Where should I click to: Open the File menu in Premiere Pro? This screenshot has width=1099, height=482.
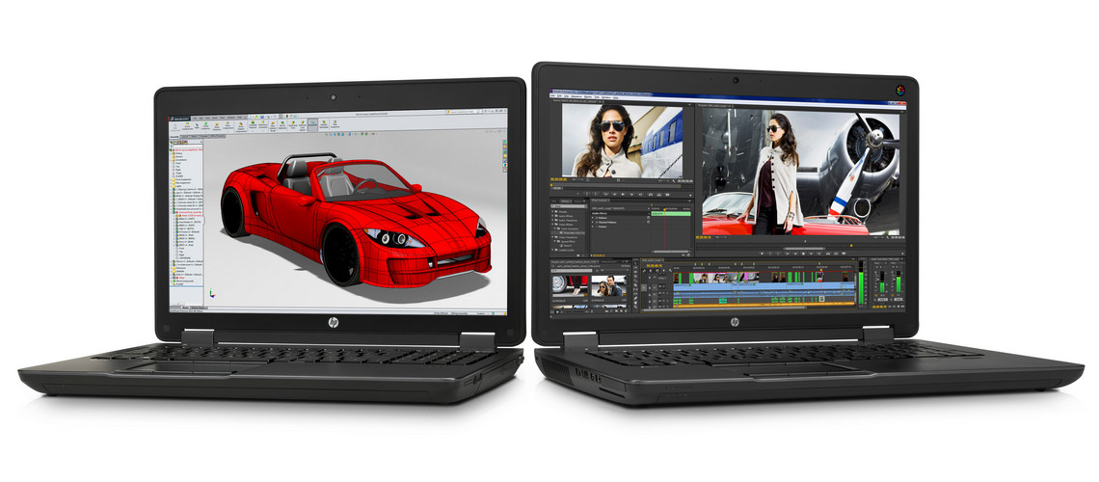(551, 95)
